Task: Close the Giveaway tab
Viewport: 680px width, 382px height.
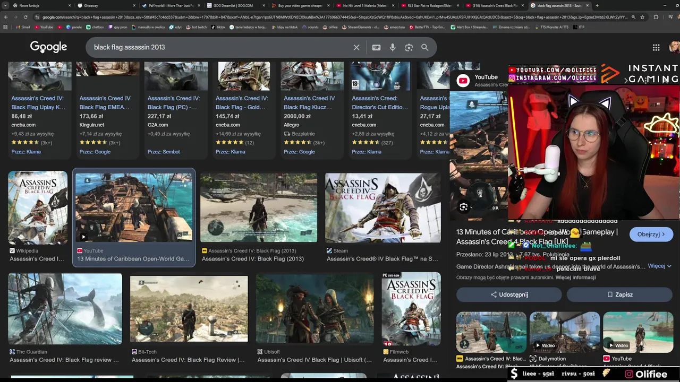Action: (134, 5)
